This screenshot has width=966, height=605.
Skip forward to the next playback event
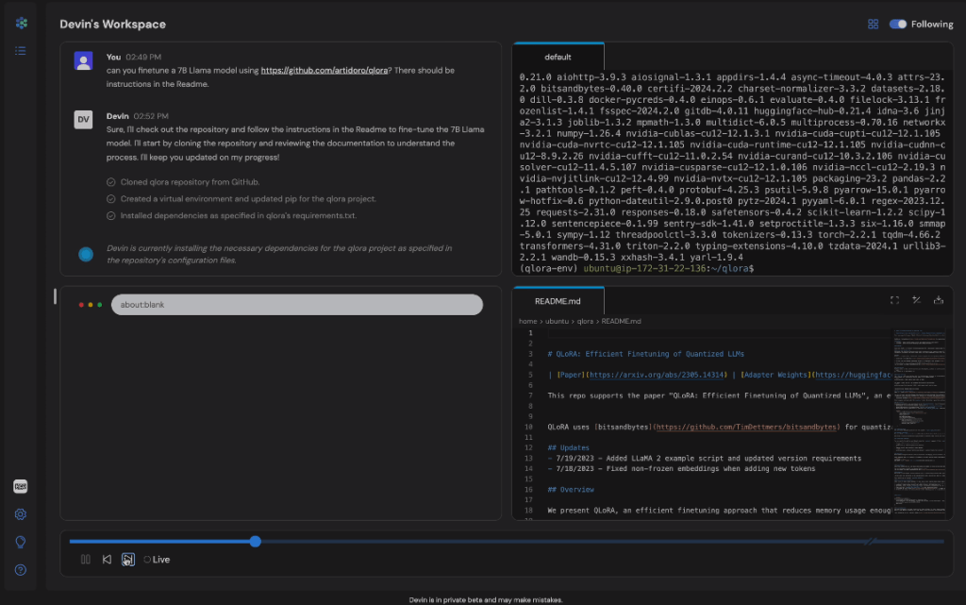click(128, 560)
